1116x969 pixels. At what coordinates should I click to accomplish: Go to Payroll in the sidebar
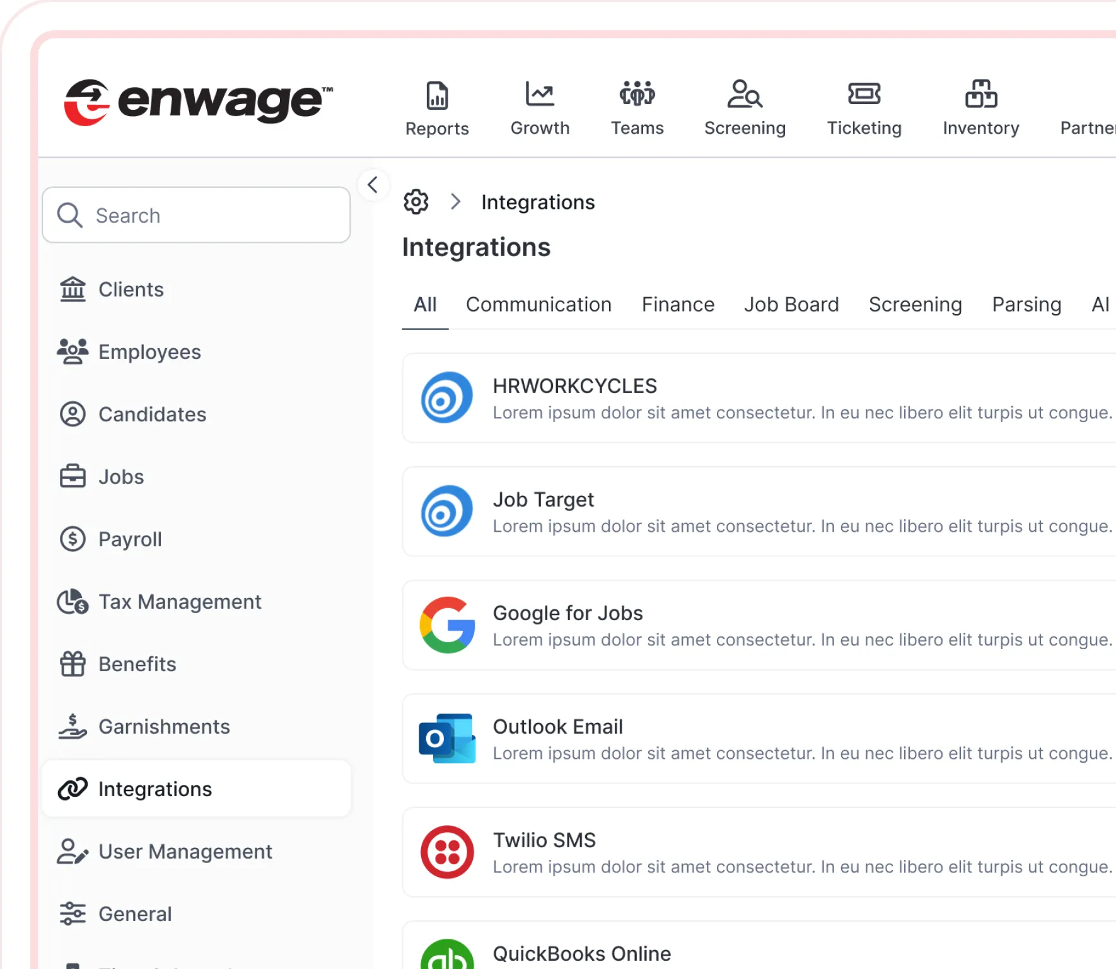coord(130,539)
